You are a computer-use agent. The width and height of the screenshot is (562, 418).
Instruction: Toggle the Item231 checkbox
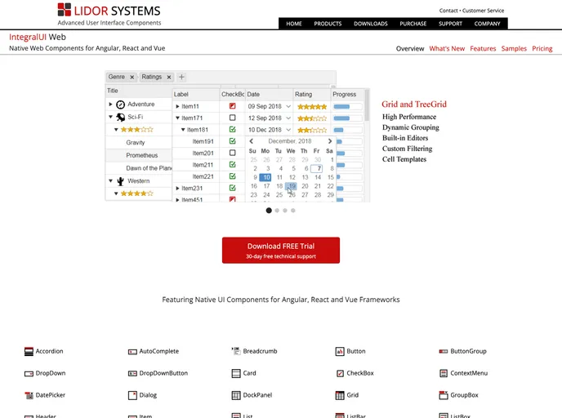(232, 188)
